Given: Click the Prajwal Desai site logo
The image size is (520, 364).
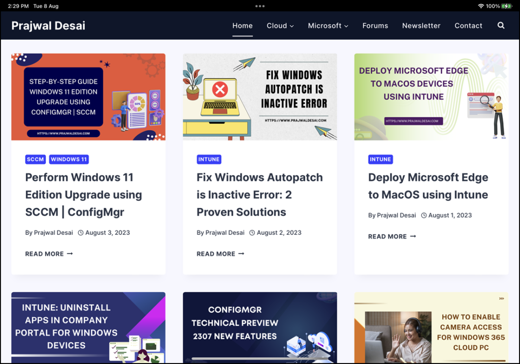Looking at the screenshot, I should pyautogui.click(x=48, y=25).
